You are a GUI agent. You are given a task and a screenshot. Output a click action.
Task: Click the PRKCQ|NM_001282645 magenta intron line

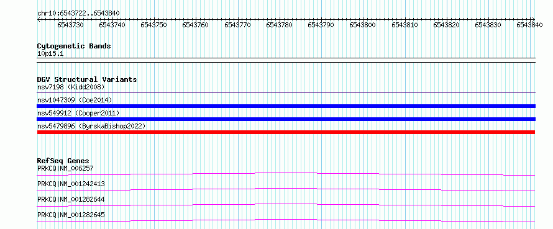286,220
